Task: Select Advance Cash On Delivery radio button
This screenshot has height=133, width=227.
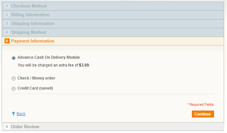Action: pos(14,58)
